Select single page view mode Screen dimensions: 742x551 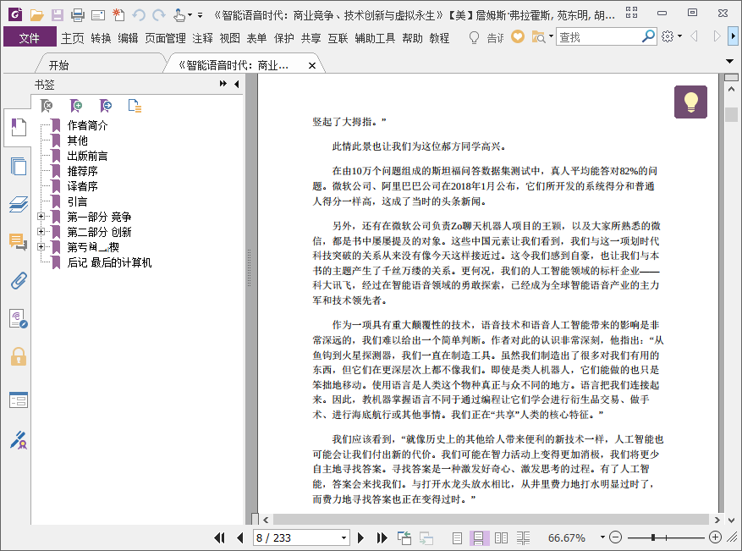click(457, 537)
